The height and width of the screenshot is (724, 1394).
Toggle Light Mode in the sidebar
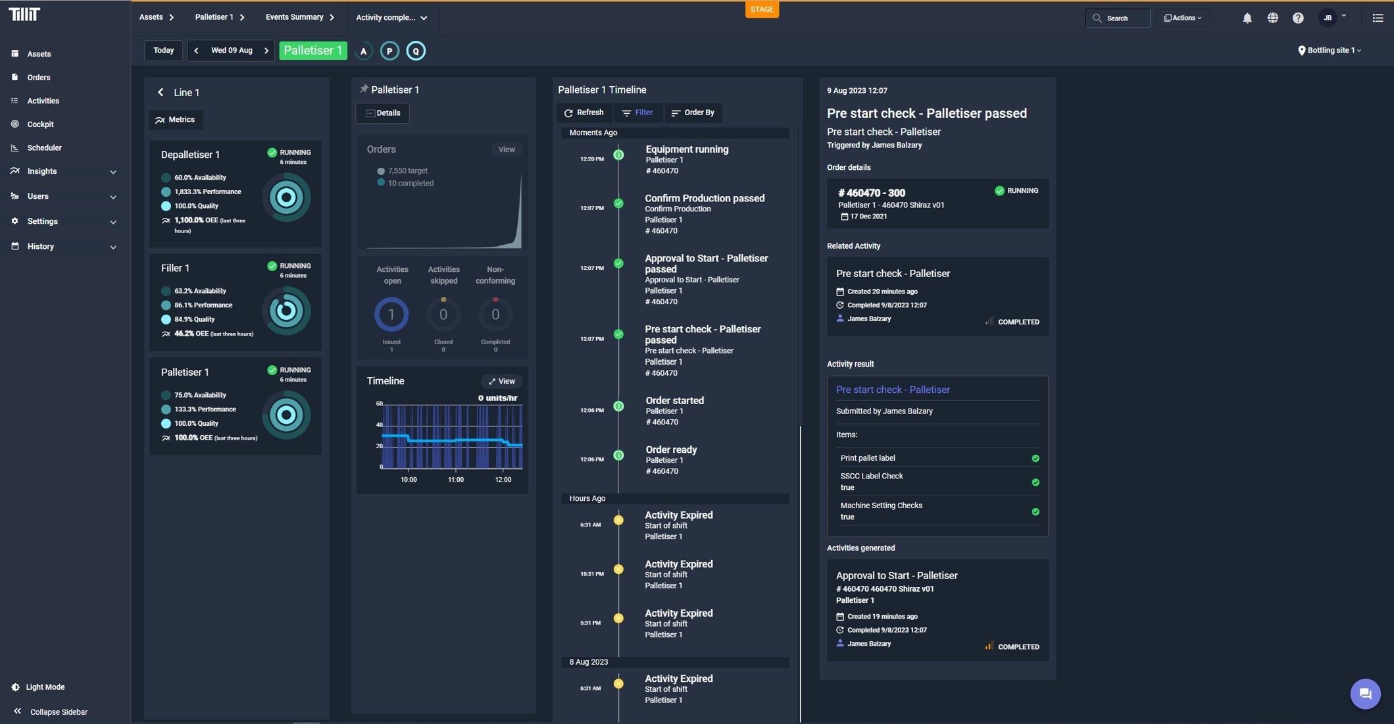click(45, 686)
